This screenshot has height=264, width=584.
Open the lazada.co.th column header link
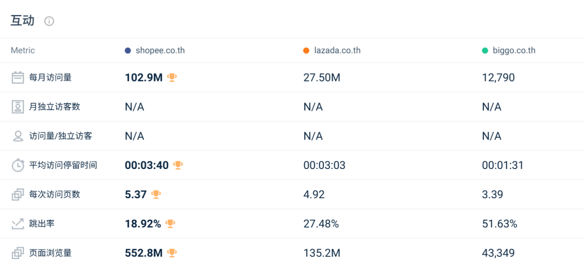(x=338, y=51)
